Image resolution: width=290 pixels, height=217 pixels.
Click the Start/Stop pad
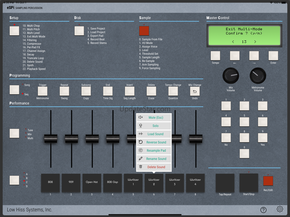tap(249, 183)
